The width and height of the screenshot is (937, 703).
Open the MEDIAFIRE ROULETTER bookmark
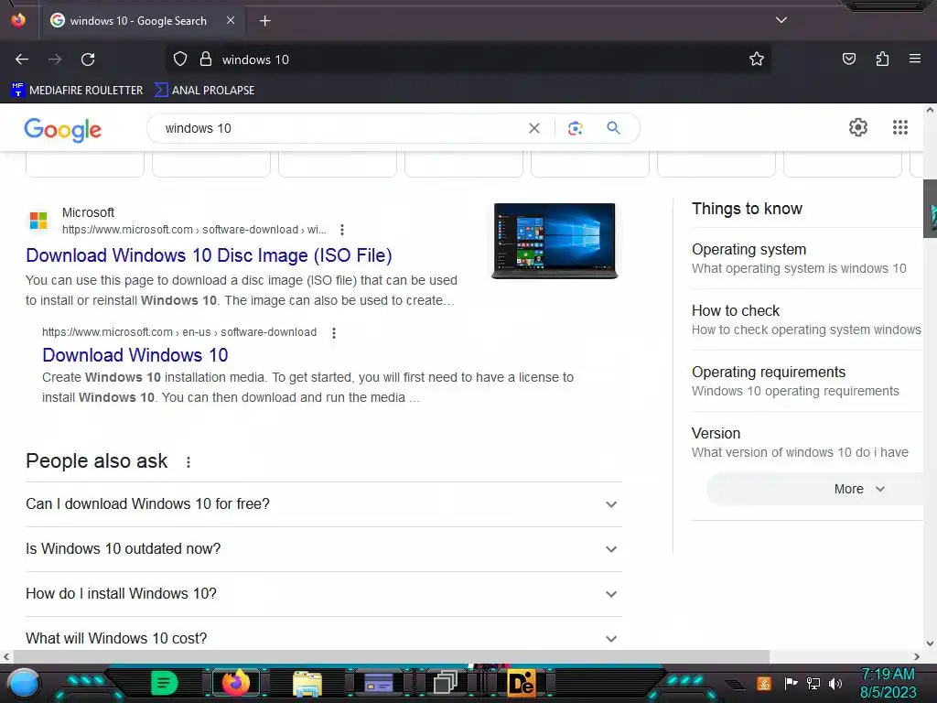tap(77, 91)
